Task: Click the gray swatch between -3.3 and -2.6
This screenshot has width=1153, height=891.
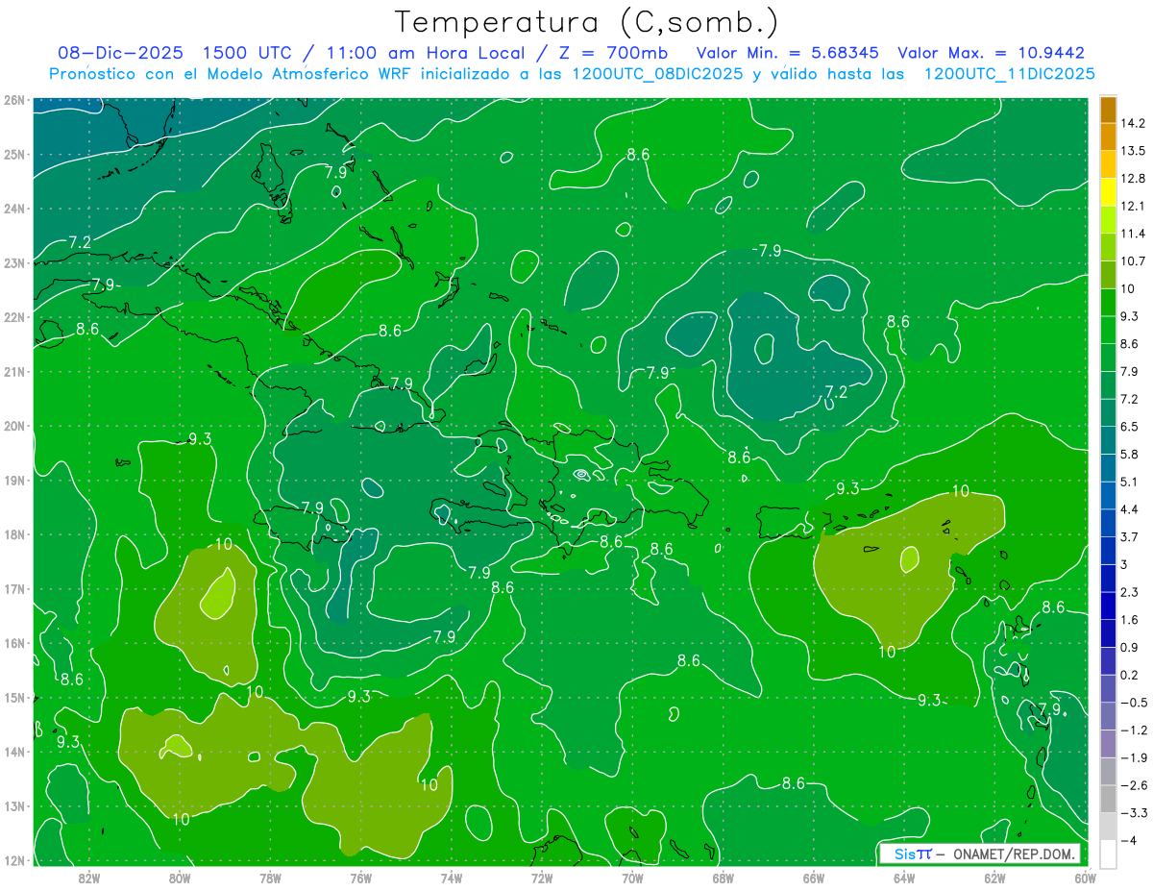Action: coord(1108,799)
